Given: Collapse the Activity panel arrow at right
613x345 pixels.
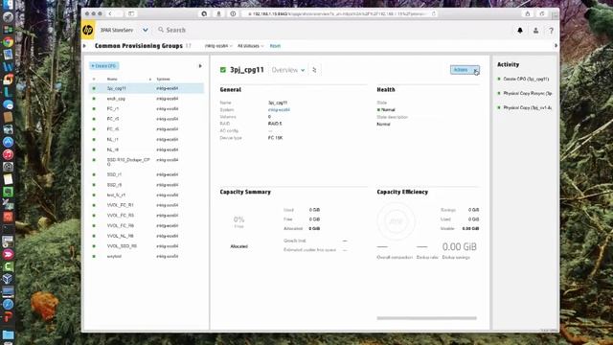Looking at the screenshot, I should coord(556,46).
